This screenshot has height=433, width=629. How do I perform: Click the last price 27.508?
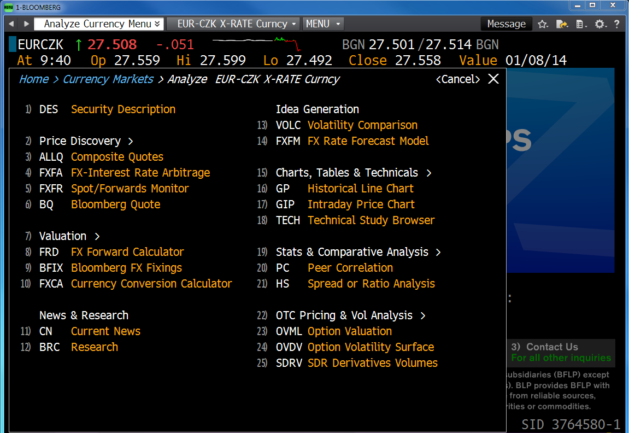(112, 44)
